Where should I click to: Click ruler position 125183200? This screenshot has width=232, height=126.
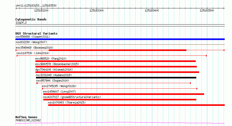point(41,10)
